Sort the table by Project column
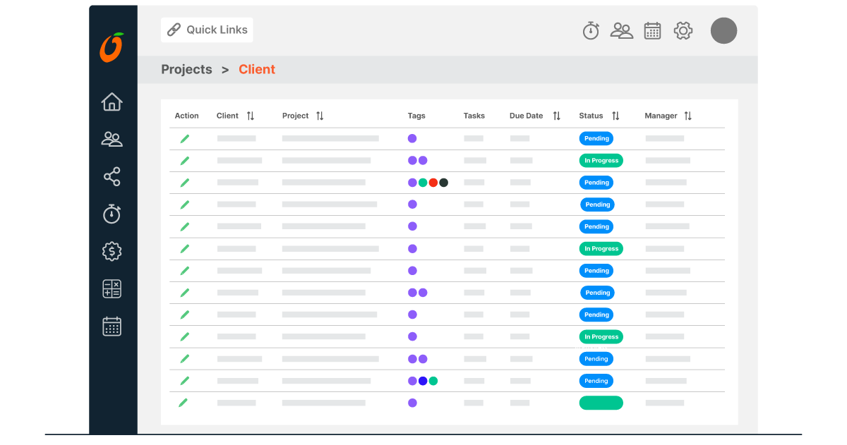 coord(320,116)
